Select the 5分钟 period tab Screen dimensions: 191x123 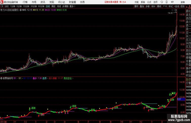click(x=19, y=6)
